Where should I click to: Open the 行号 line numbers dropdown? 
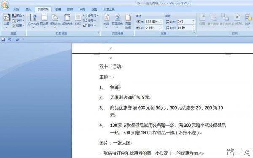90,21
